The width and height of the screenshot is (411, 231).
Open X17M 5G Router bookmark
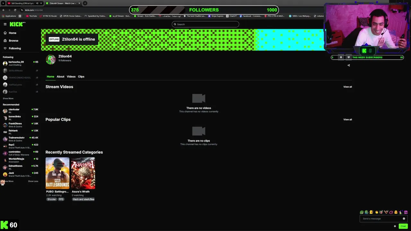click(x=48, y=16)
